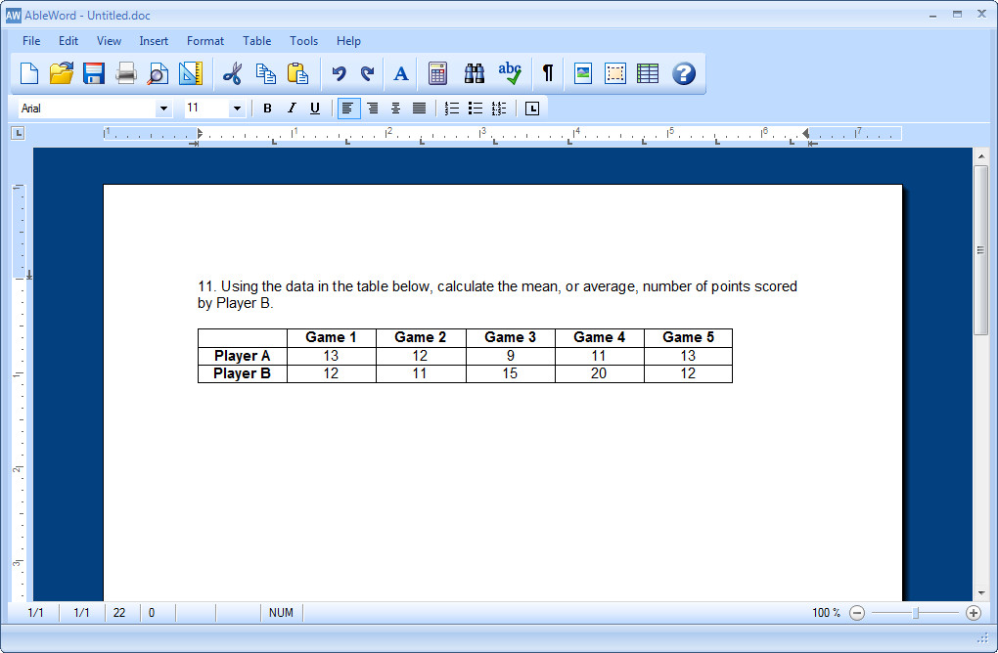
Task: Click Player B's Game 4 value 20
Action: [598, 373]
